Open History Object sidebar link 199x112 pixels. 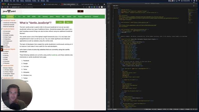(8, 72)
